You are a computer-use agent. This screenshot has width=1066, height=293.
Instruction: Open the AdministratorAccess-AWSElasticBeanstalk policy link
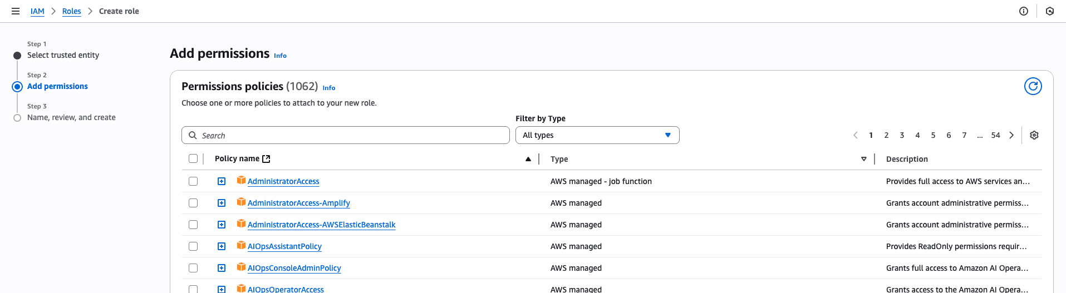point(321,225)
